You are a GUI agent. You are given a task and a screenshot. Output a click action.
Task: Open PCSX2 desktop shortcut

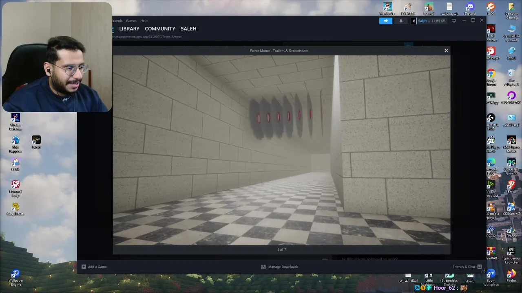pos(491,232)
